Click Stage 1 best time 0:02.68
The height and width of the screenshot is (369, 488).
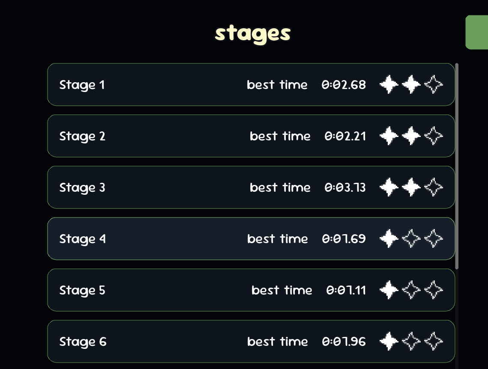tap(344, 85)
